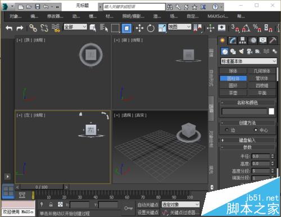
Task: Click the 半径 radius spinner arrows
Action: click(273, 156)
